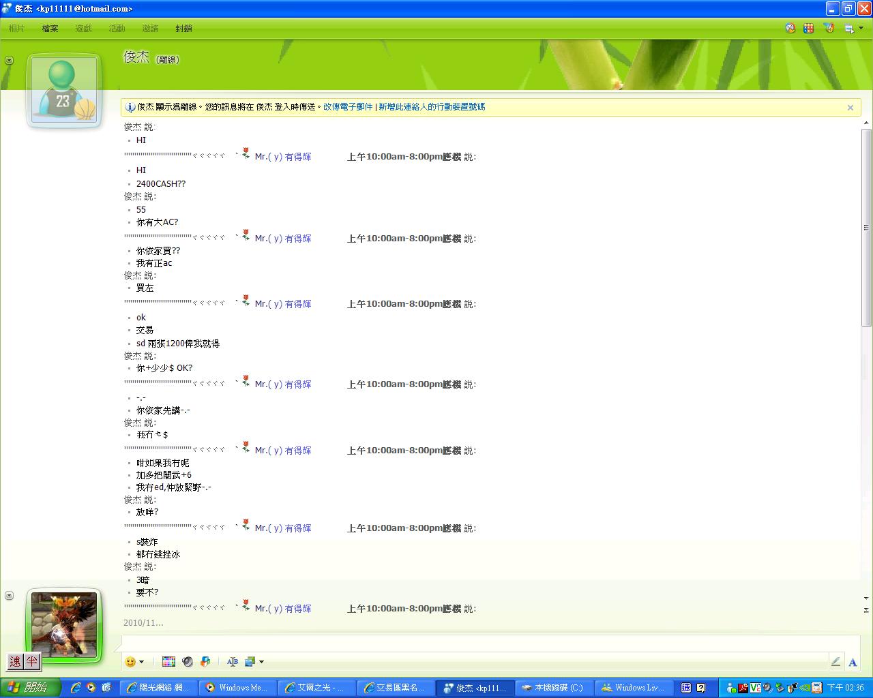Screen dimensions: 873x698
Task: Click the 俊杰 contact name in header
Action: 136,57
